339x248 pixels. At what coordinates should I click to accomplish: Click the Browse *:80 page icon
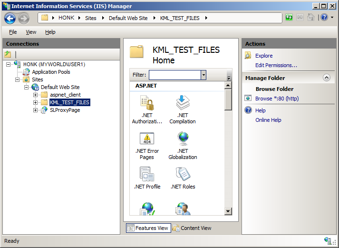coord(248,98)
